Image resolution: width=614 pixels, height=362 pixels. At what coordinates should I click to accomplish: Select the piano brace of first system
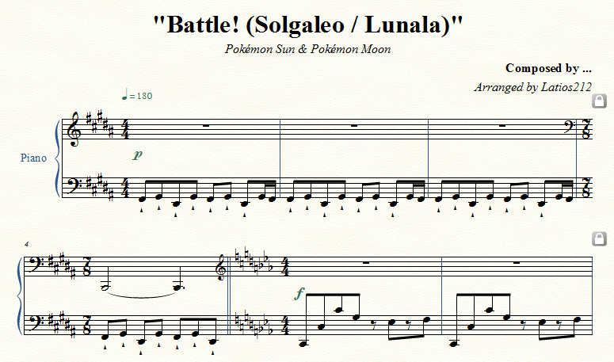coord(58,158)
